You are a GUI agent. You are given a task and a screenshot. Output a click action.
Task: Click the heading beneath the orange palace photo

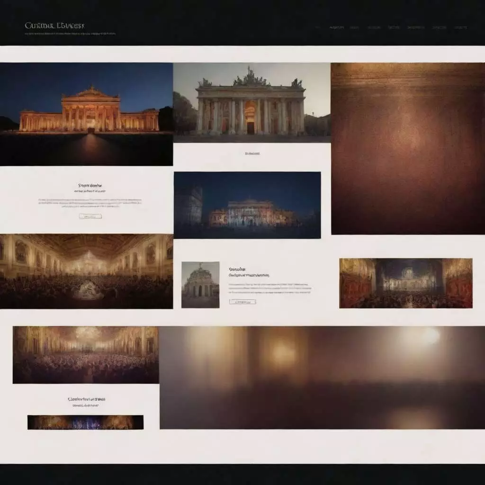(x=90, y=186)
